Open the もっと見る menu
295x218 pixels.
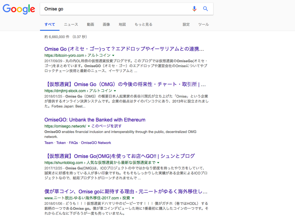[x=143, y=24]
